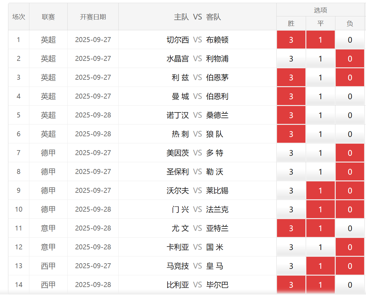Select 负 (0) for 切尔西 VS 布赖顿
The image size is (366, 296).
coord(350,40)
